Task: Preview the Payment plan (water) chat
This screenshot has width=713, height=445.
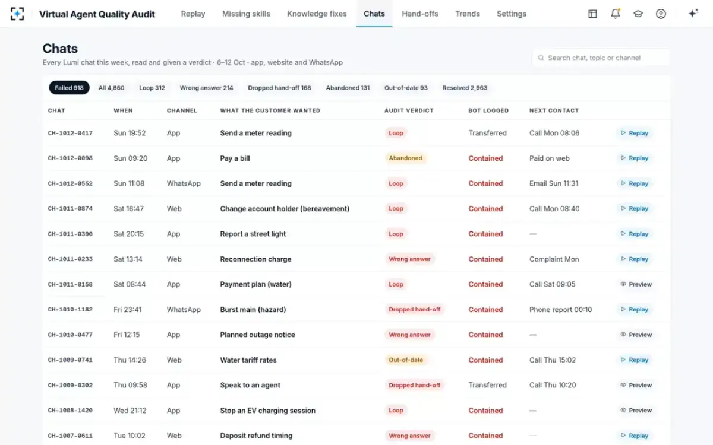Action: (636, 284)
